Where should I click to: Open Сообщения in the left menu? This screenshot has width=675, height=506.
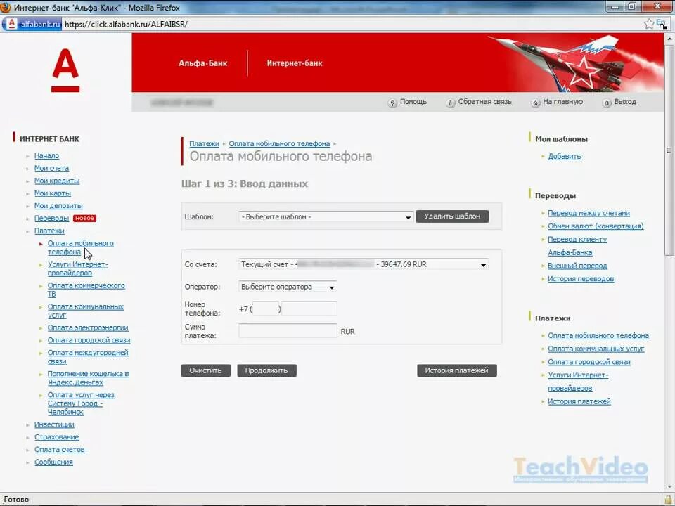(53, 462)
